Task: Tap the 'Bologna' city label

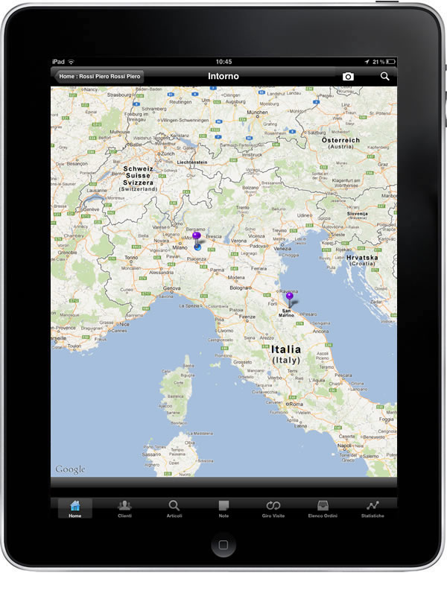Action: point(238,288)
